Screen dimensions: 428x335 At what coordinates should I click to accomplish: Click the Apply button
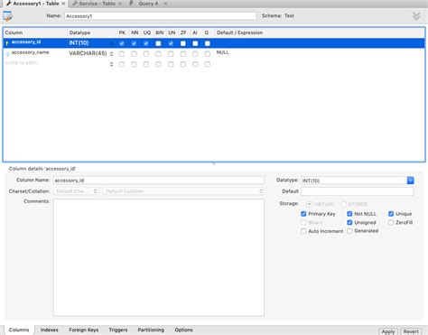(x=388, y=331)
